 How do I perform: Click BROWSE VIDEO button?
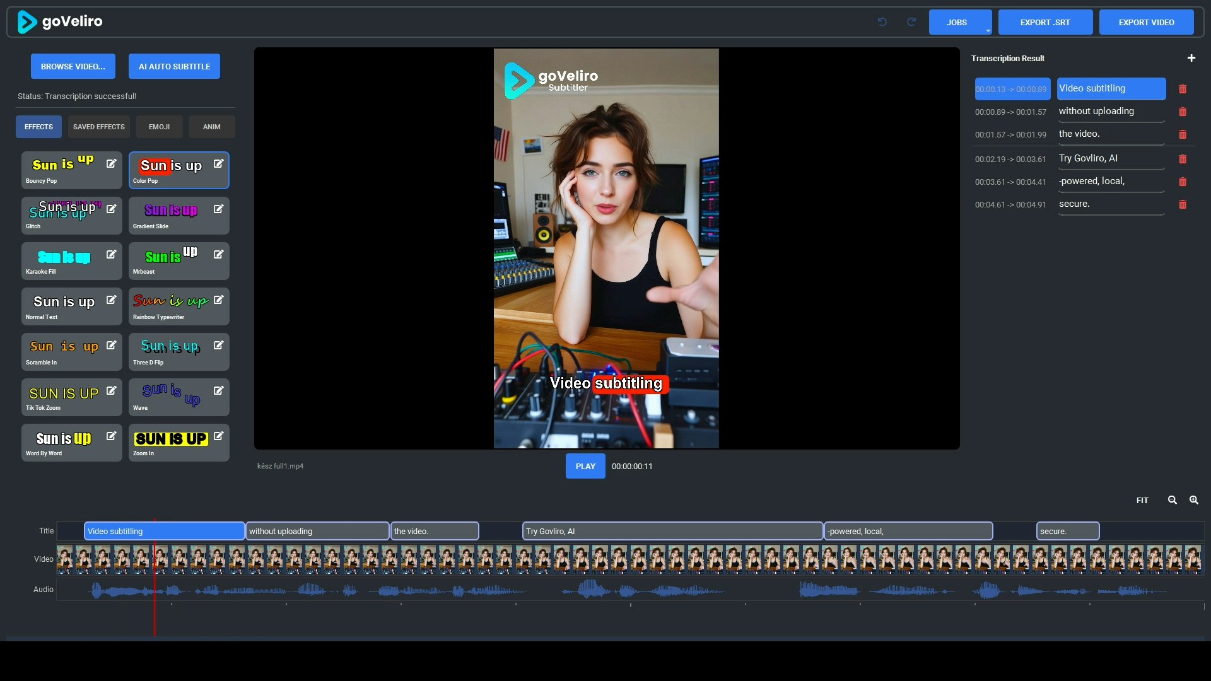pos(73,66)
